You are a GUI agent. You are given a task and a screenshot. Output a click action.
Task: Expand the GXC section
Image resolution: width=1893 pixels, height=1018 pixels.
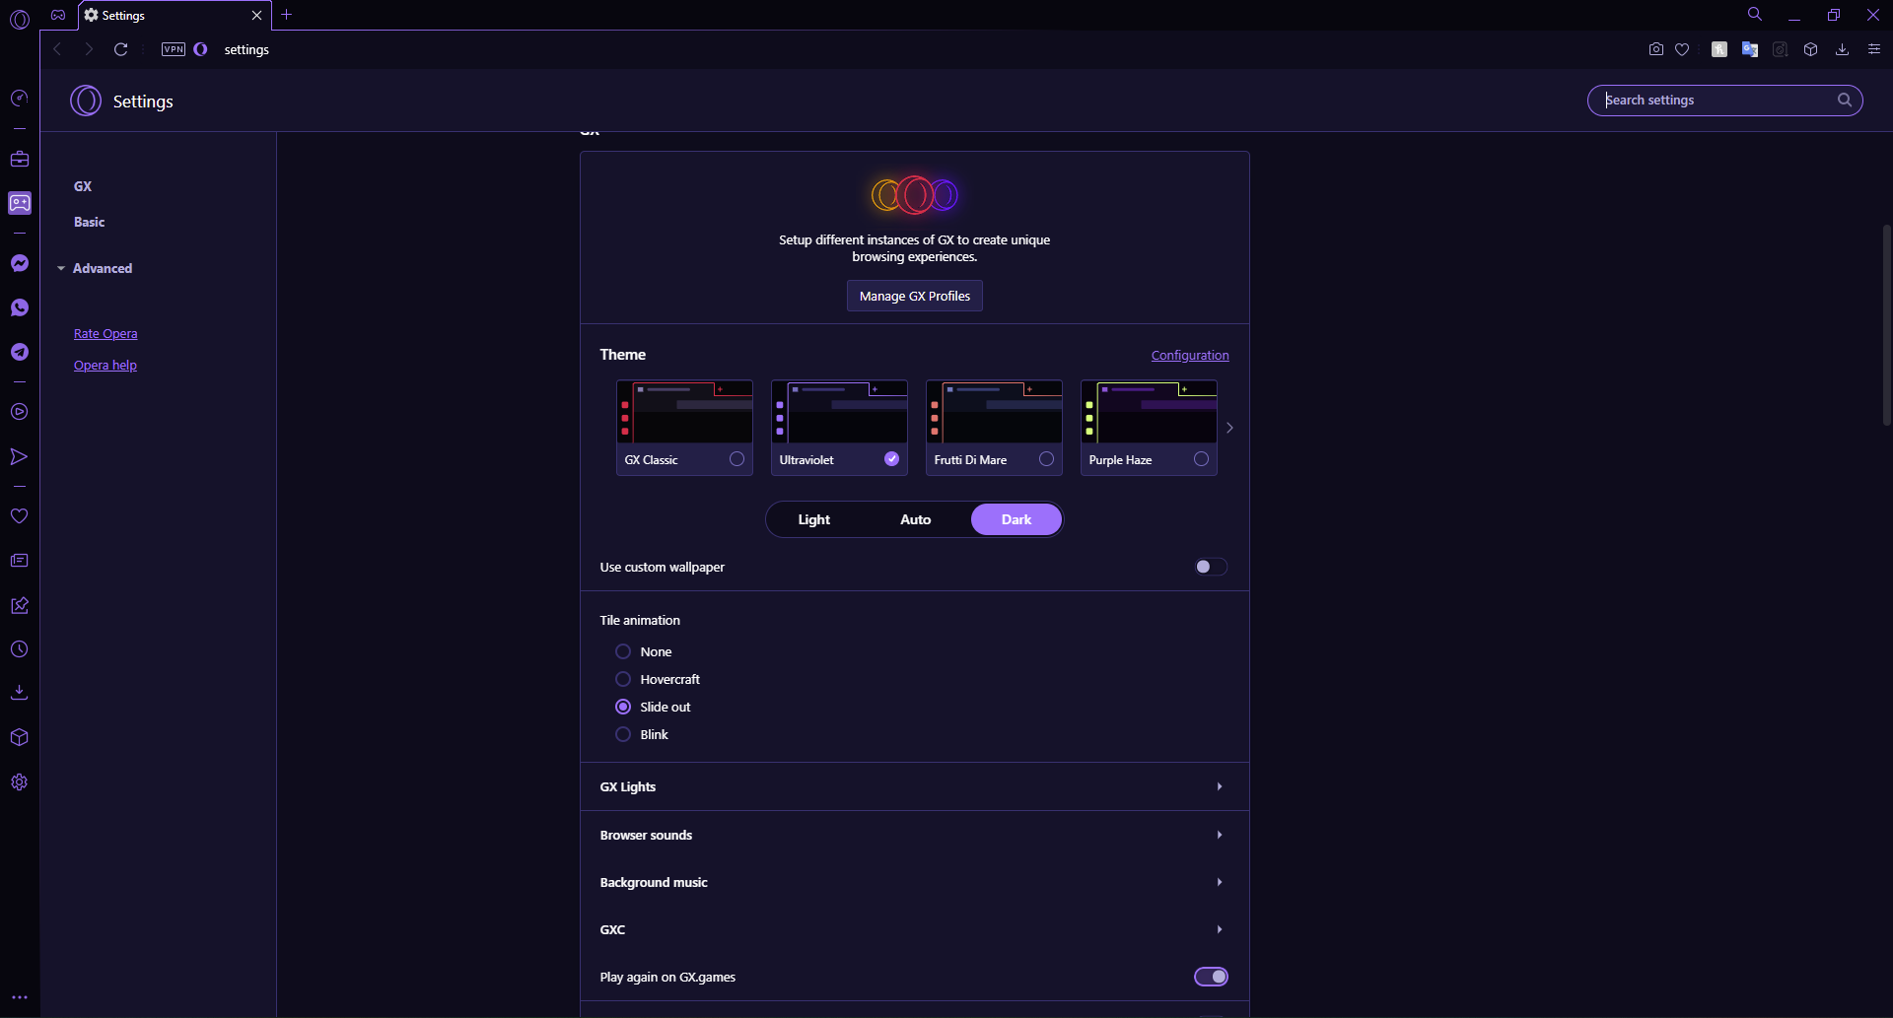coord(914,929)
